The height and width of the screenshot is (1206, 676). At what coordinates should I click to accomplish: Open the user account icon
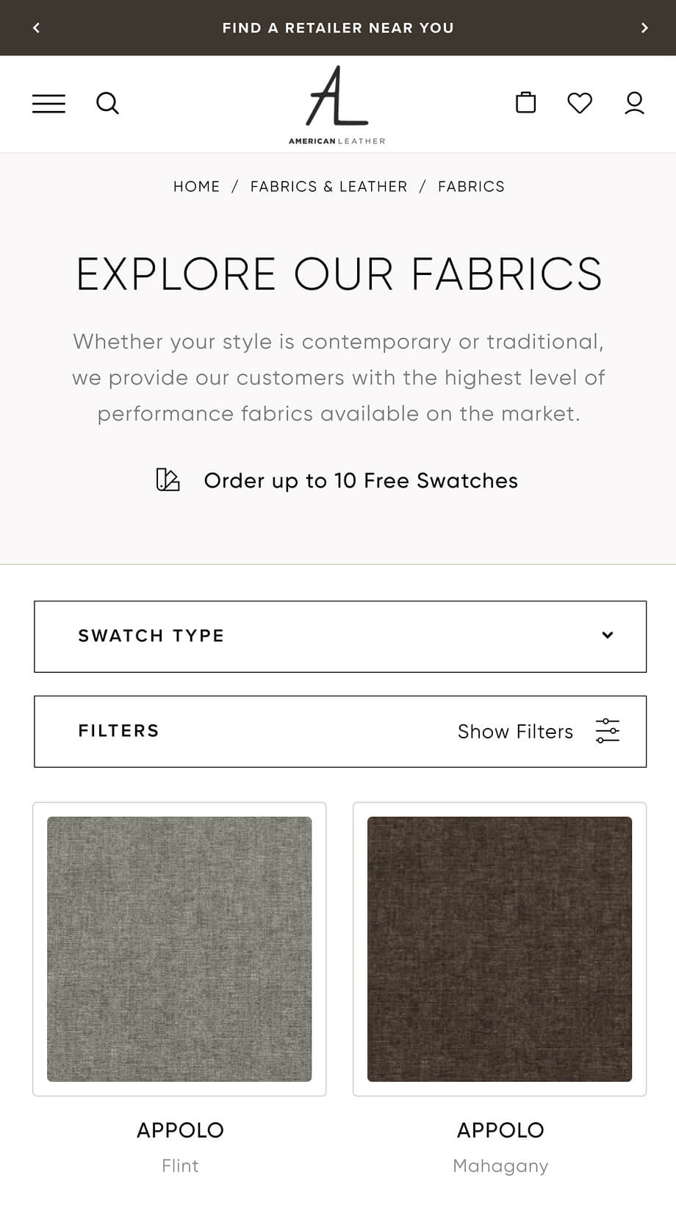tap(634, 103)
